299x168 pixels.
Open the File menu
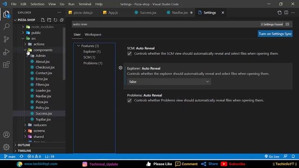point(14,4)
